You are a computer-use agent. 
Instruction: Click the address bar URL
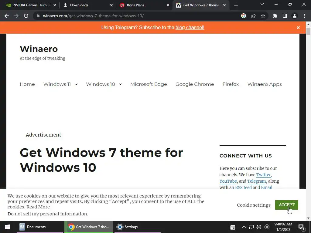[x=93, y=16]
